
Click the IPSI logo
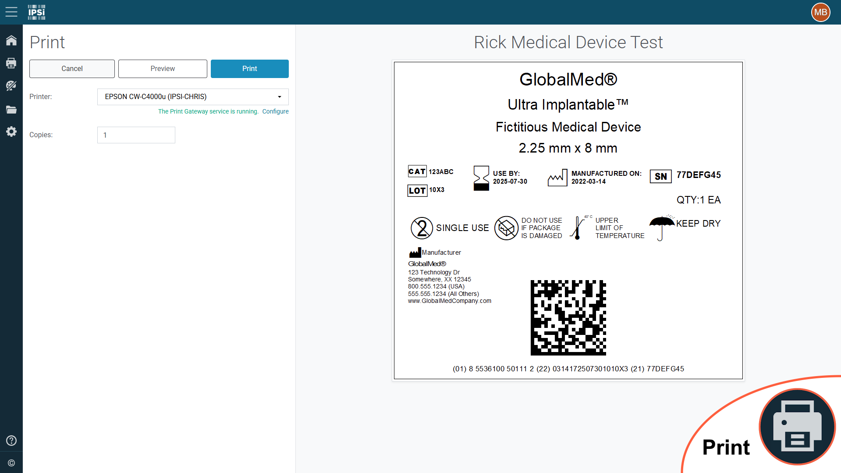click(x=36, y=12)
